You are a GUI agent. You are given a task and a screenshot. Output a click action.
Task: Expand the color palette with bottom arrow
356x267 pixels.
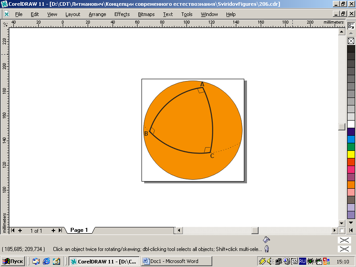(x=351, y=231)
